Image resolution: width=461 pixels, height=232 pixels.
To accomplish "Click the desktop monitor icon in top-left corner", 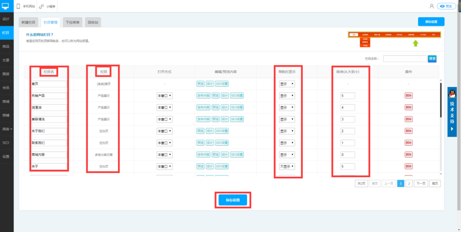I will click(6, 6).
